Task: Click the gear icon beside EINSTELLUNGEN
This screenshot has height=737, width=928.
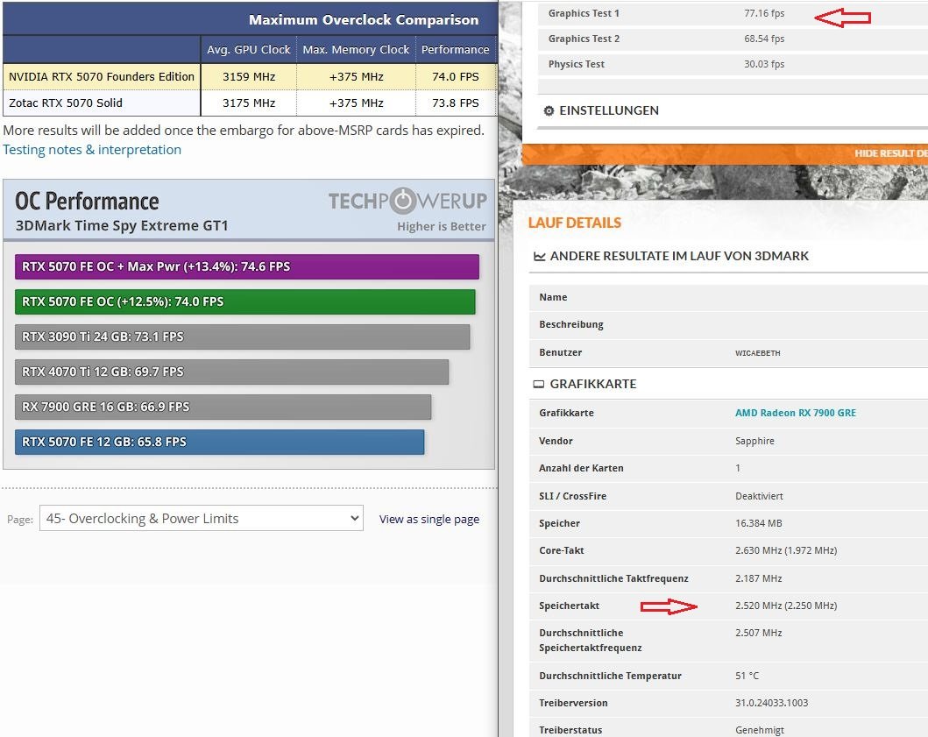Action: pos(549,110)
